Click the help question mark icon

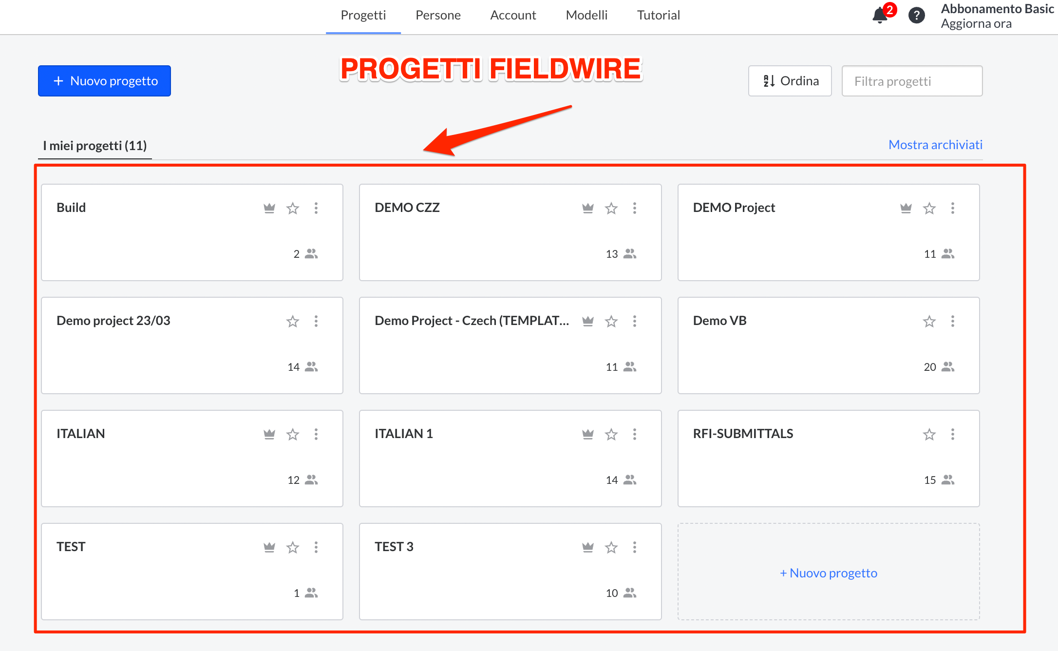[x=916, y=16]
